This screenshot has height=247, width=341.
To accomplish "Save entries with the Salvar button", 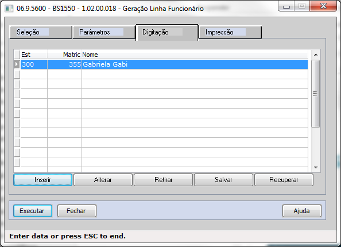I will (223, 180).
